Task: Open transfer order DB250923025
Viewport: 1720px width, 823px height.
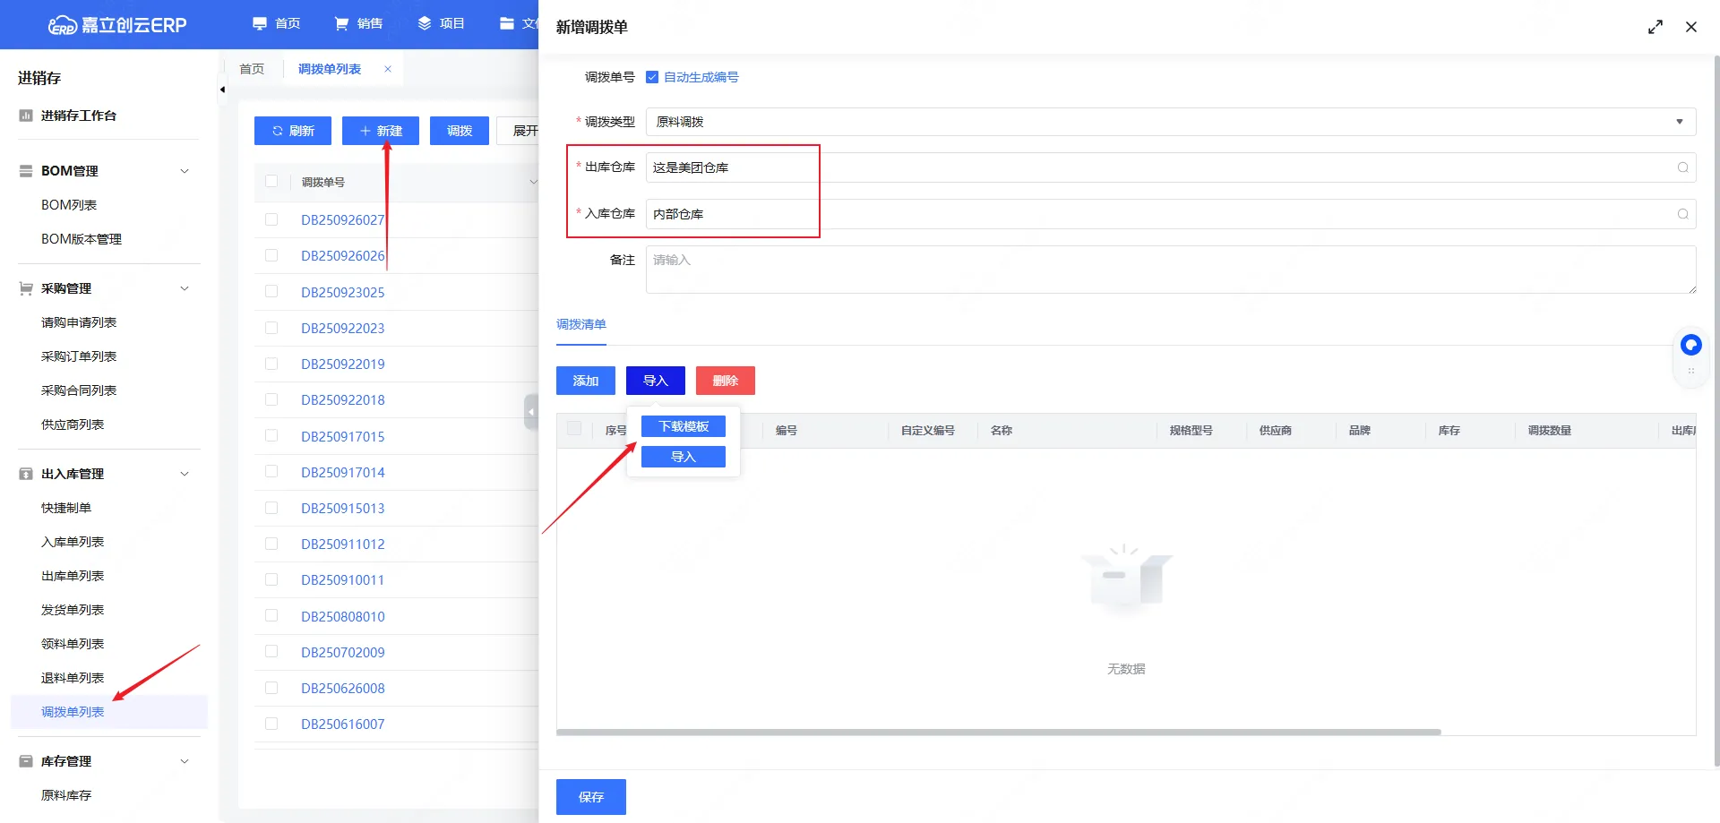Action: tap(342, 292)
